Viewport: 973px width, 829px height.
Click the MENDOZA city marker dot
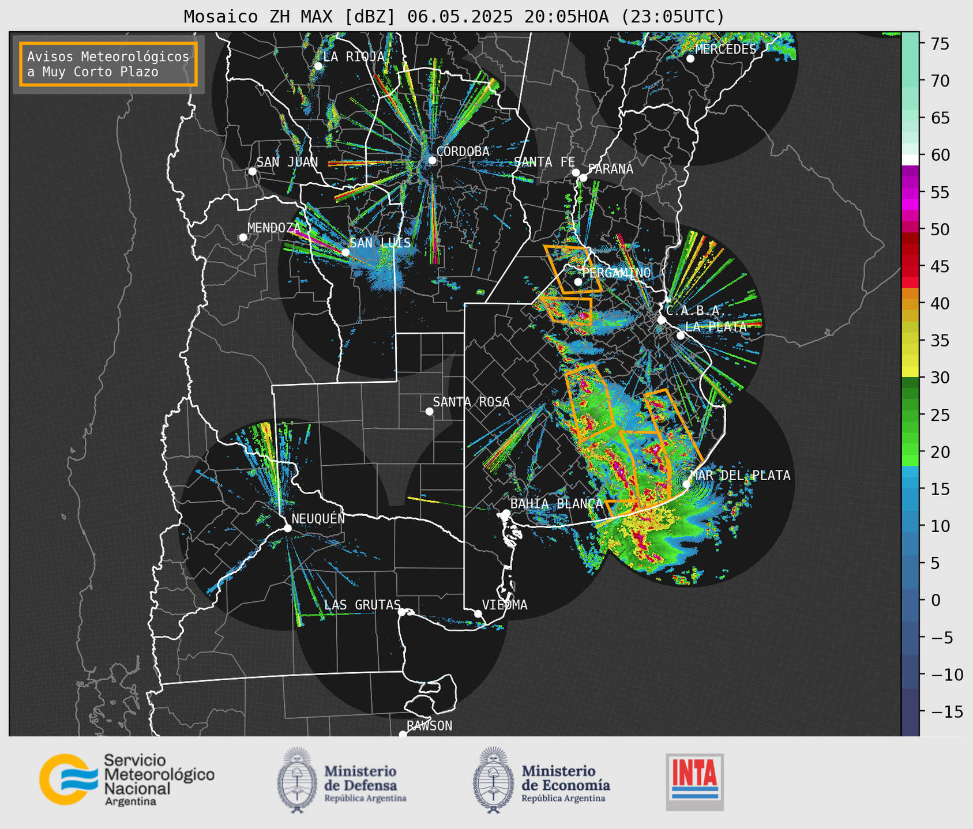[243, 238]
